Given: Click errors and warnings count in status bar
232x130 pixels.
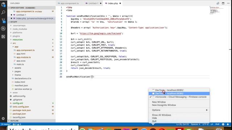Looking at the screenshot, I should (x=17, y=124).
